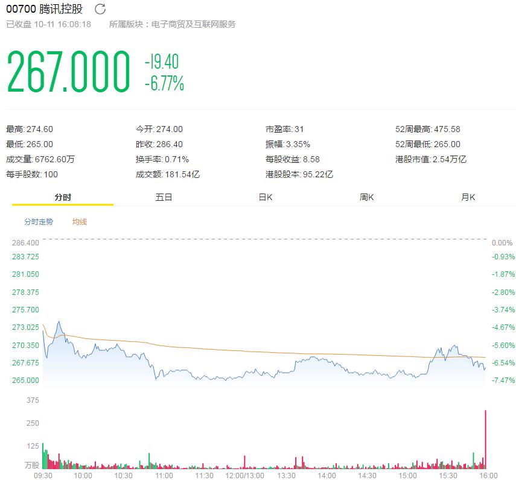Open the 五日 chart tab
516x480 pixels.
164,197
